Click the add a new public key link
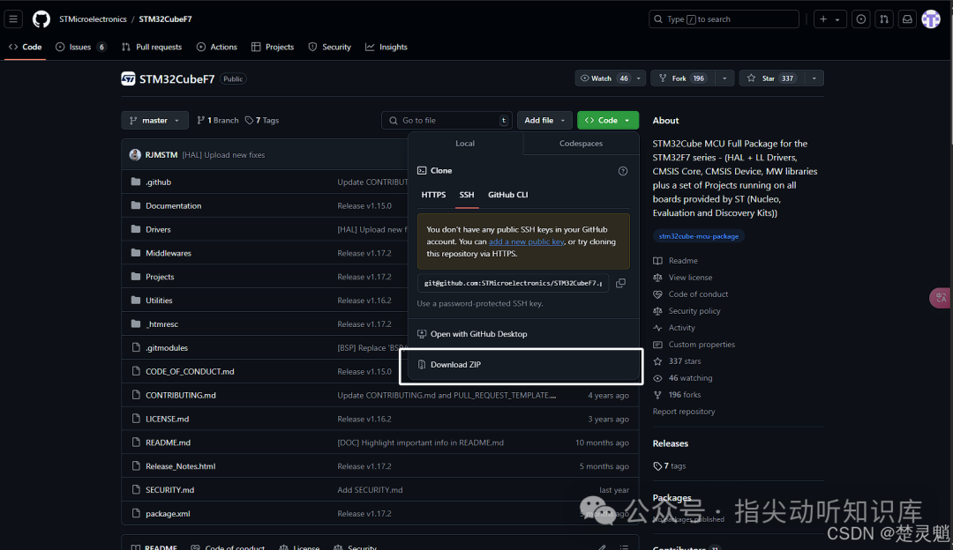The height and width of the screenshot is (550, 953). point(526,242)
